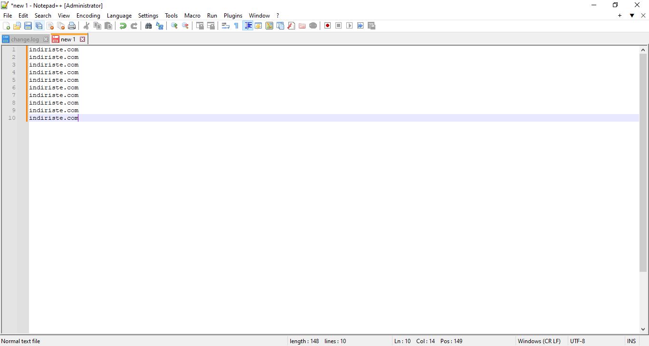The height and width of the screenshot is (346, 649).
Task: Save the file using the Save icon
Action: tap(28, 26)
